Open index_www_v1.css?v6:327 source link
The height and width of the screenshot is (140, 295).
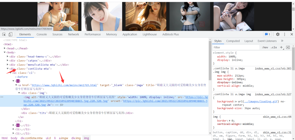pos(273,94)
